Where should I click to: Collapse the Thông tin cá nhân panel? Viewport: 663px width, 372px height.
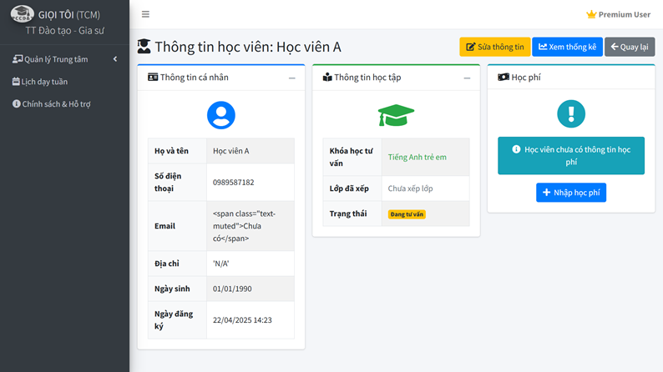coord(292,78)
